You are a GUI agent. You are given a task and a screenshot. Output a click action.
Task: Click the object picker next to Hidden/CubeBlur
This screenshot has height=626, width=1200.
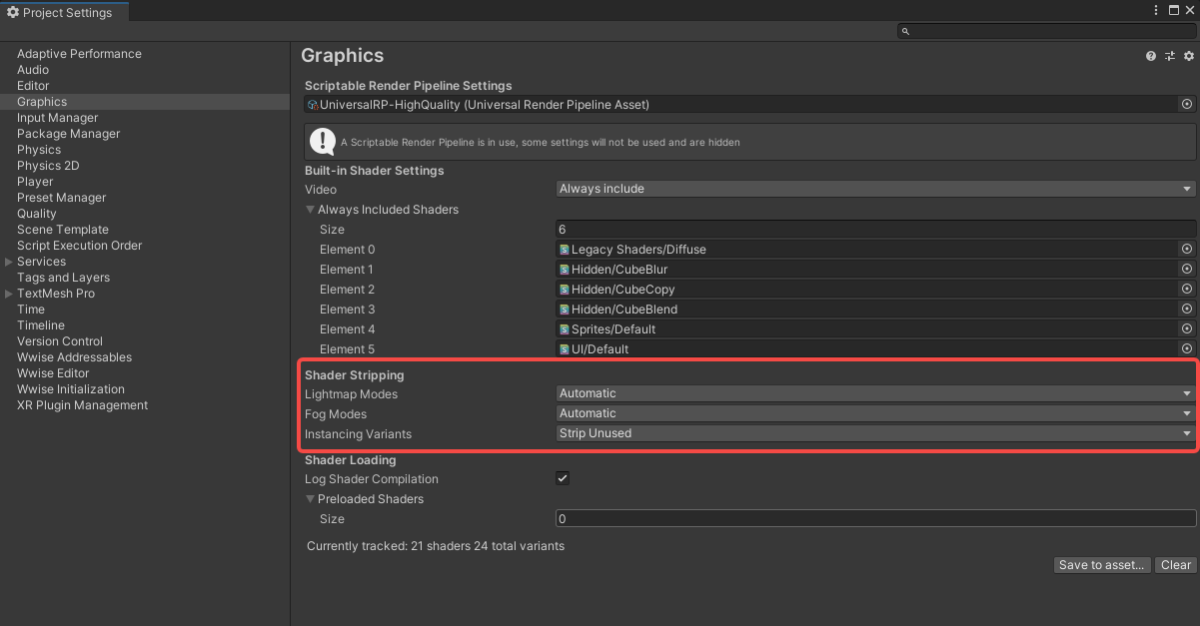1186,269
